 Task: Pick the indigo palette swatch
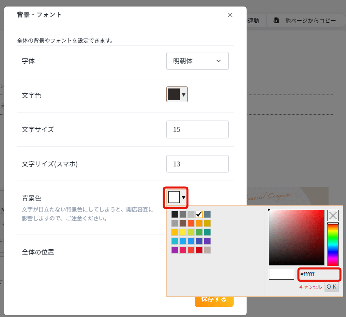(199, 241)
